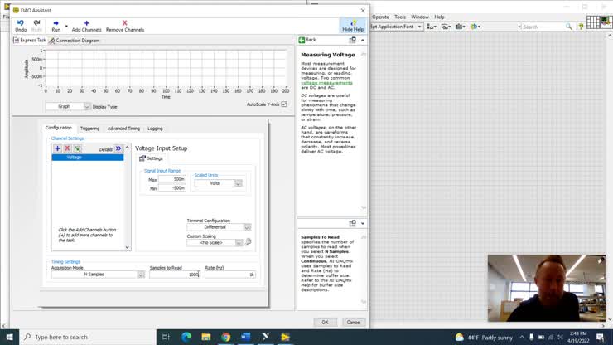Click the Samples to Read input field
This screenshot has width=613, height=345.
point(175,275)
